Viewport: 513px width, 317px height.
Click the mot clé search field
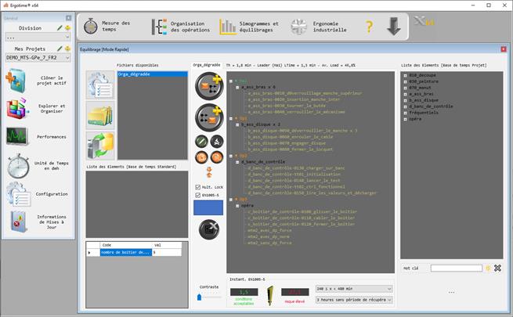(x=456, y=268)
